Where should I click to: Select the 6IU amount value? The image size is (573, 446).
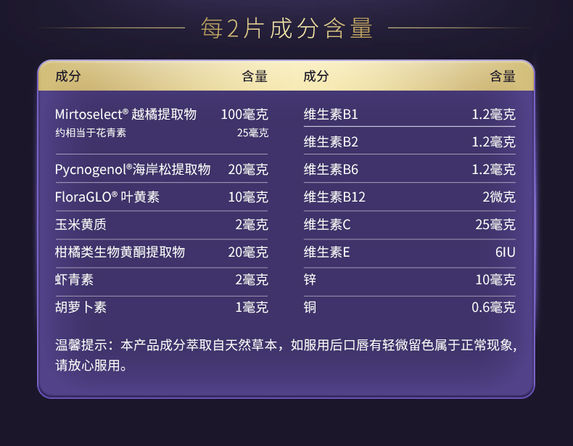click(x=505, y=252)
